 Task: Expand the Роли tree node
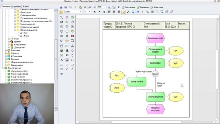click(x=9, y=39)
